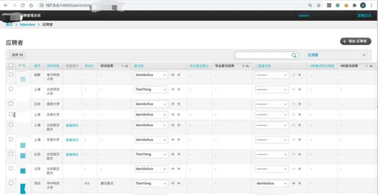
Task: Select the 南京大学 candidate row checkbox
Action: [10, 103]
